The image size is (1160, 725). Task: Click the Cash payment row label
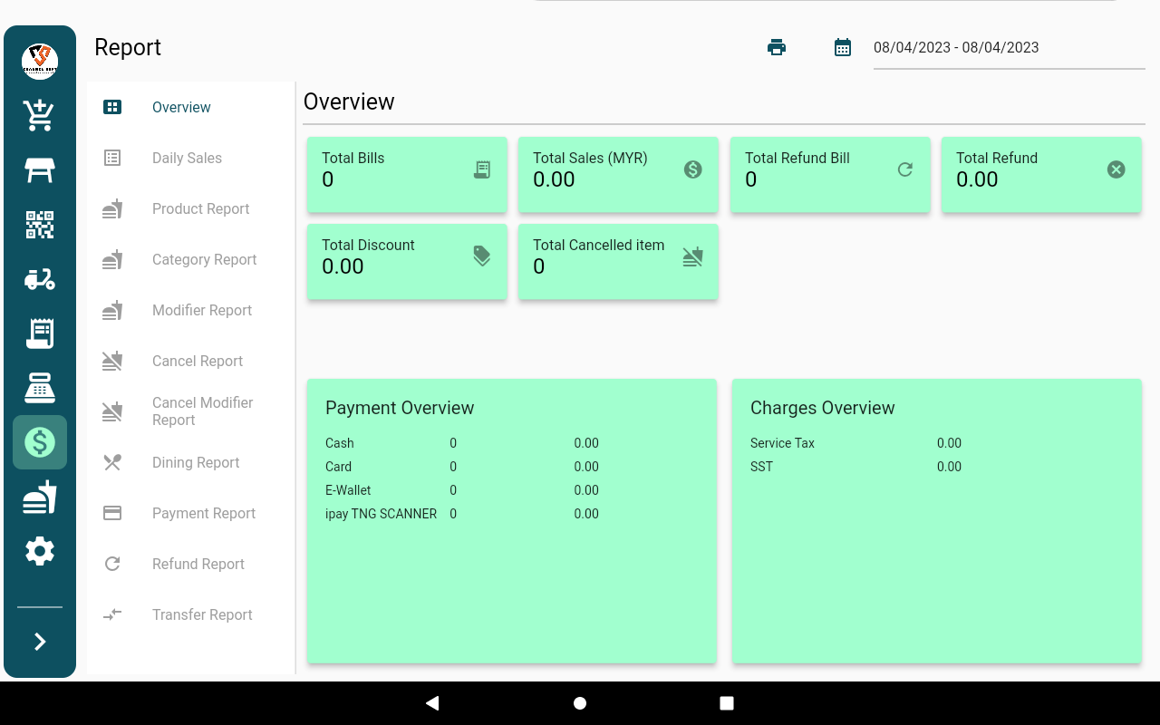click(x=340, y=443)
